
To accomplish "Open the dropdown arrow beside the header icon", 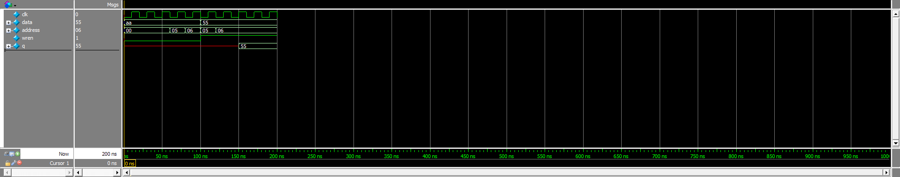I will click(15, 6).
